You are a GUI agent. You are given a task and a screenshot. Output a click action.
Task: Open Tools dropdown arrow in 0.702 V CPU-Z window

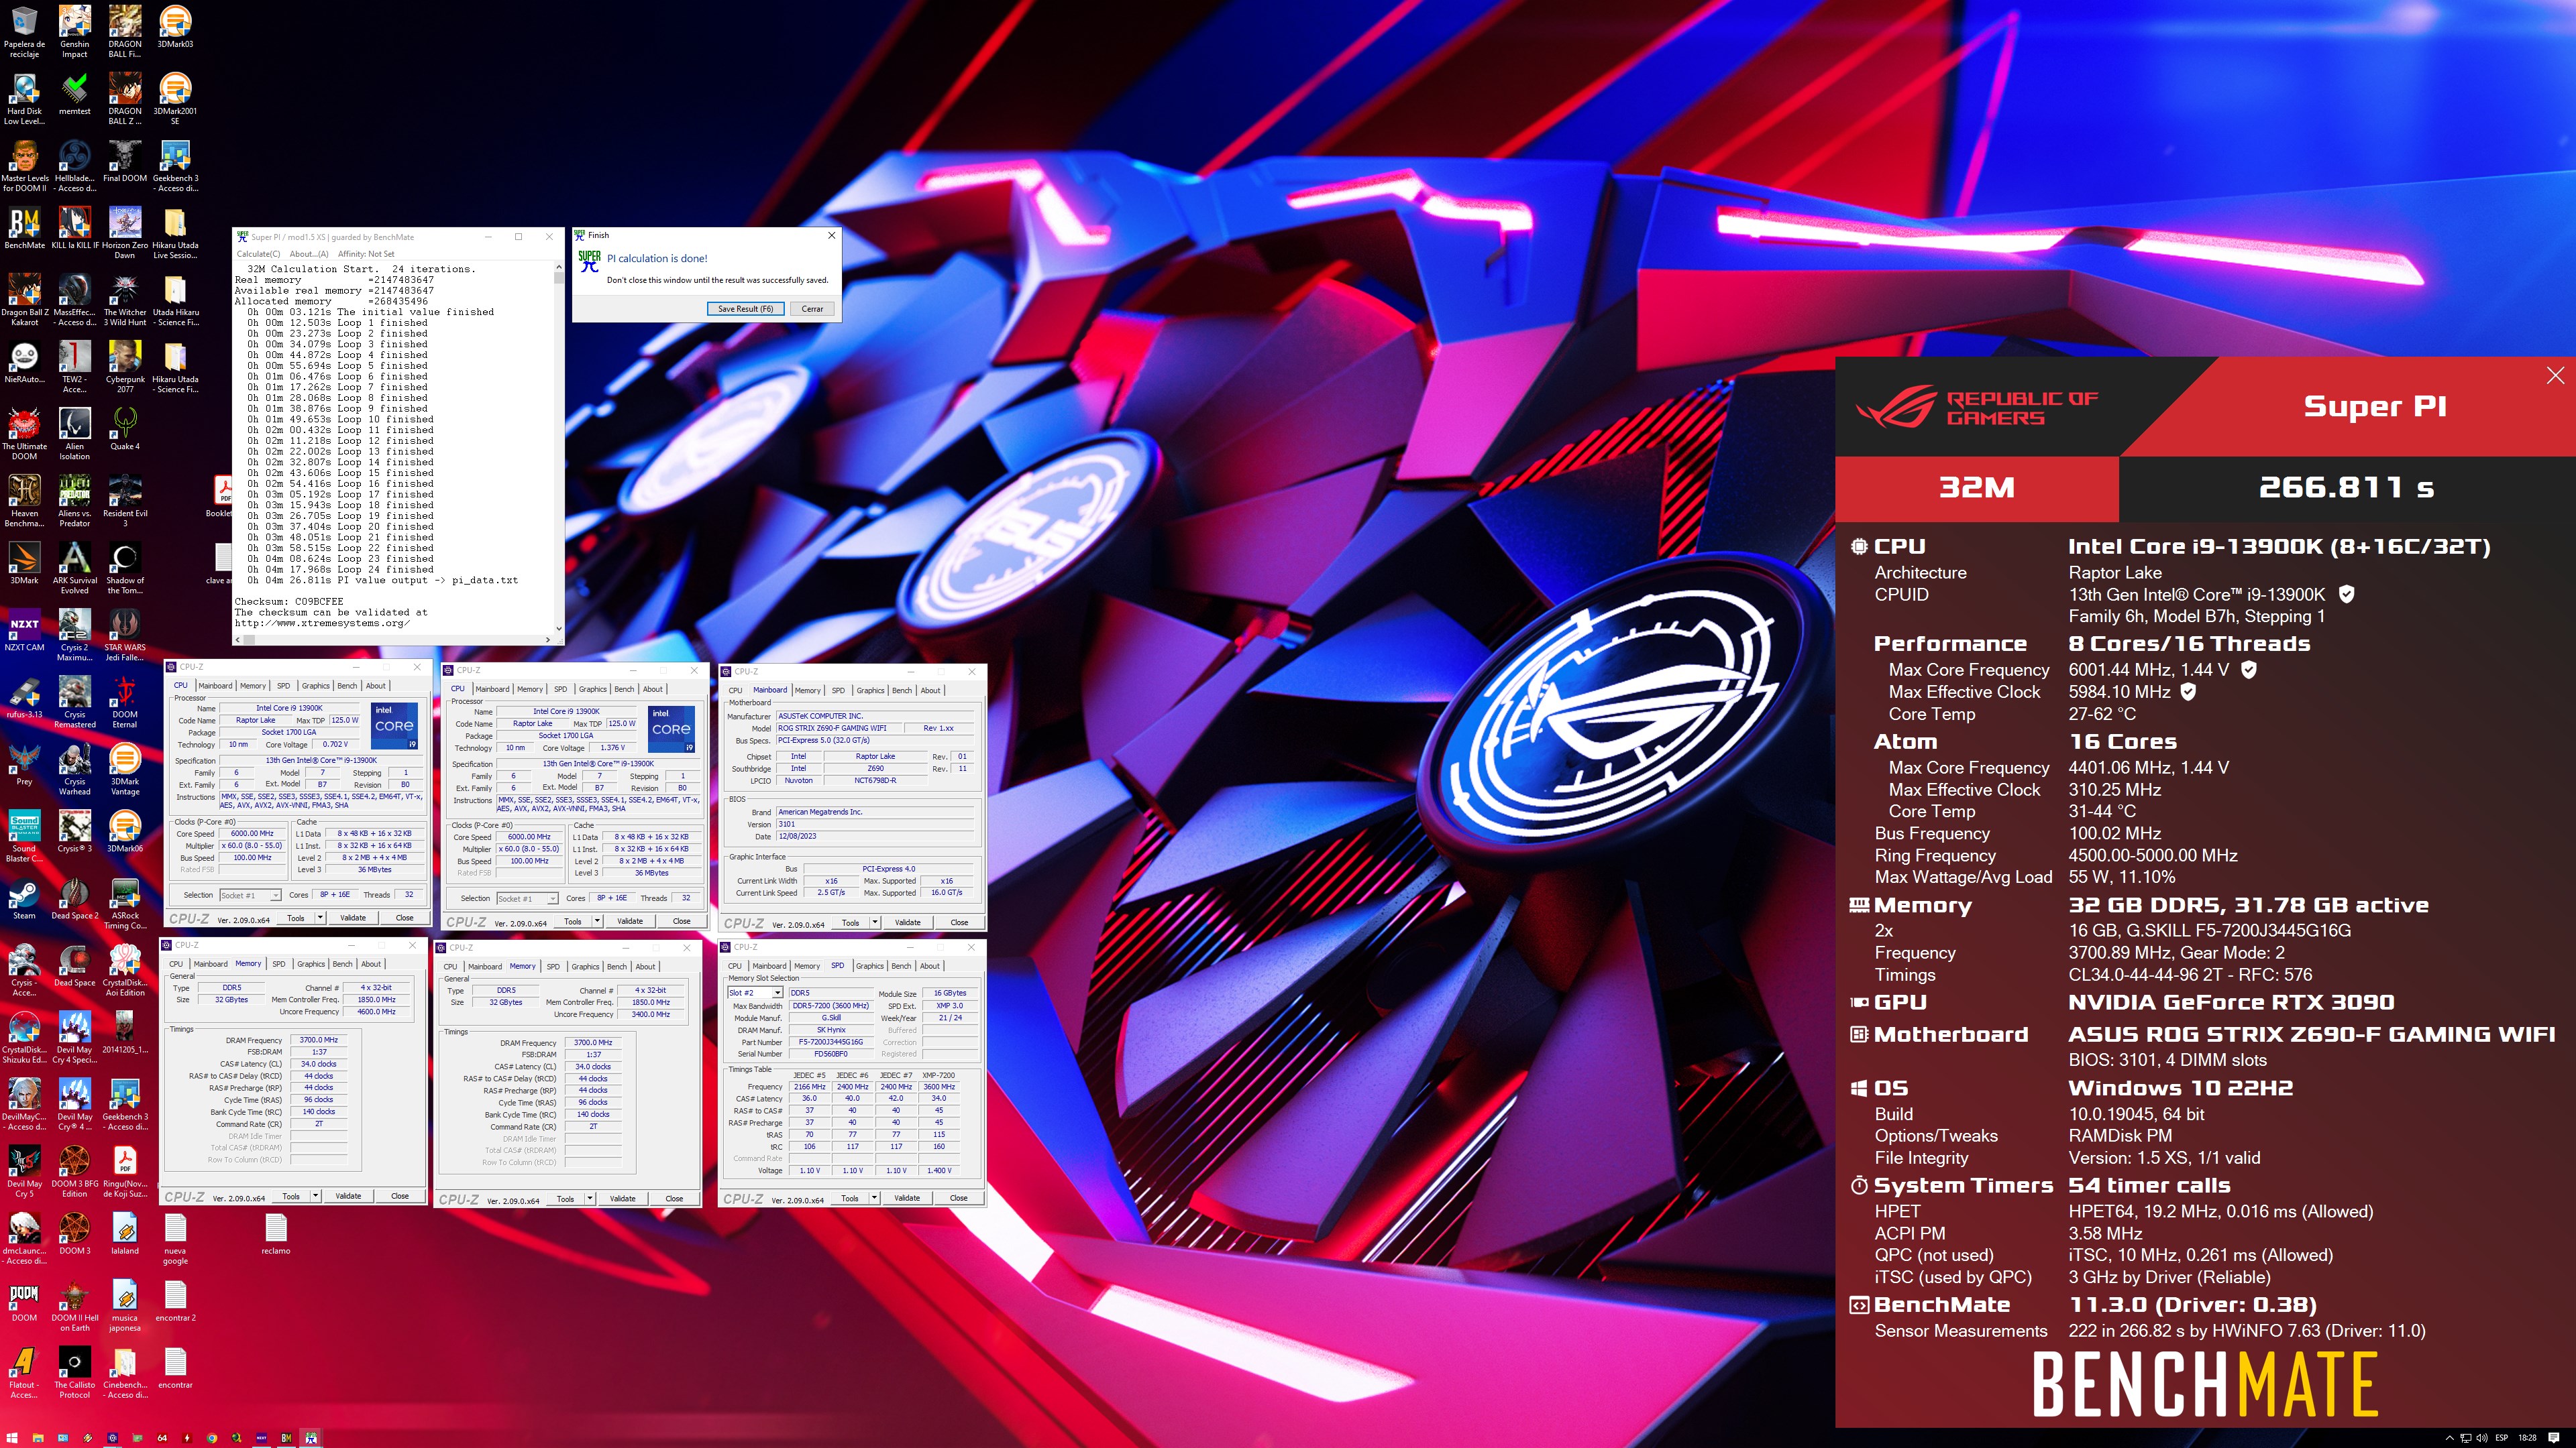[x=320, y=917]
